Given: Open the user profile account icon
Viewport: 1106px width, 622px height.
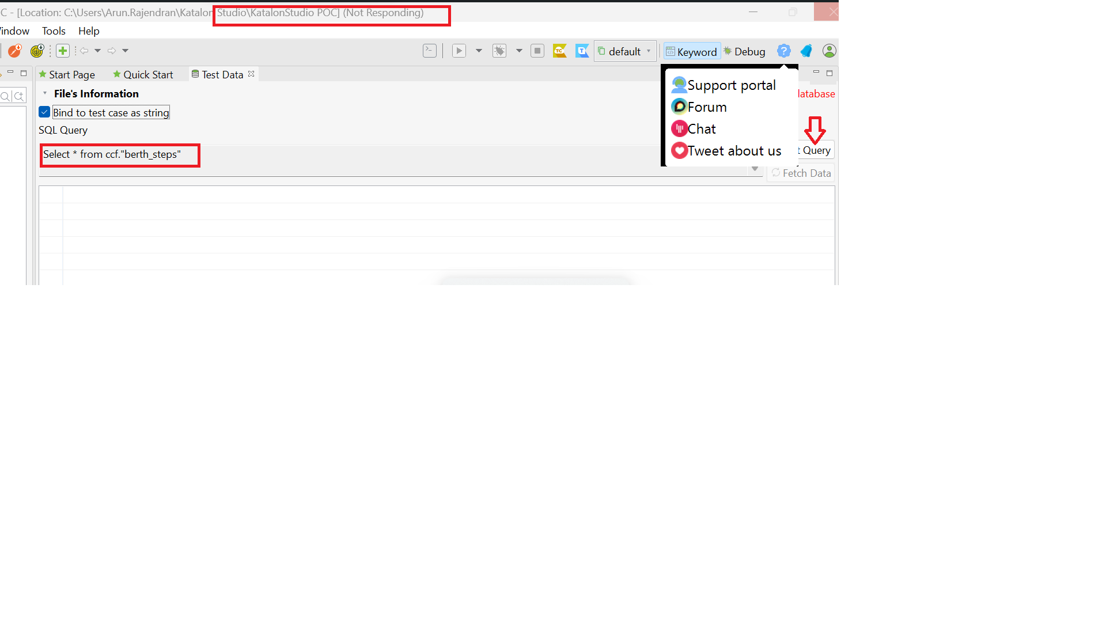Looking at the screenshot, I should pyautogui.click(x=829, y=51).
